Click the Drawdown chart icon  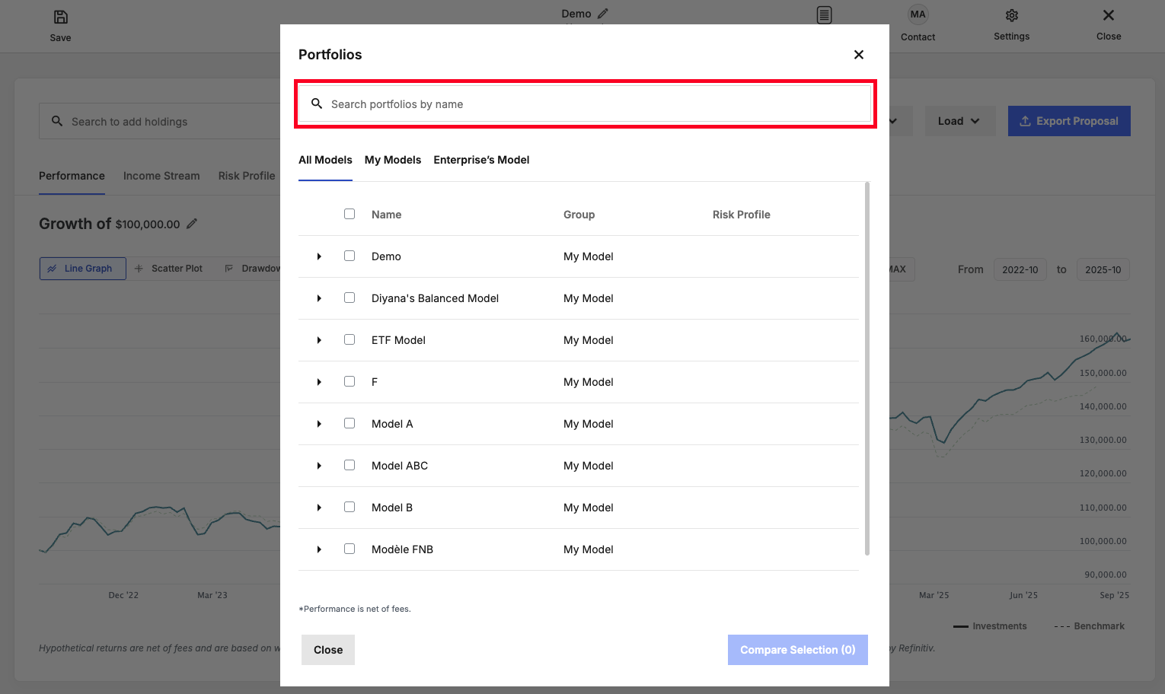(229, 269)
